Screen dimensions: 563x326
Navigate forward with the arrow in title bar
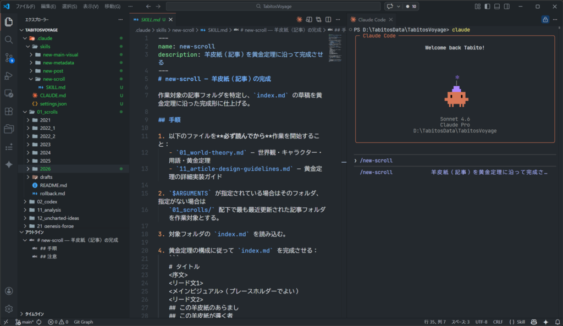158,7
